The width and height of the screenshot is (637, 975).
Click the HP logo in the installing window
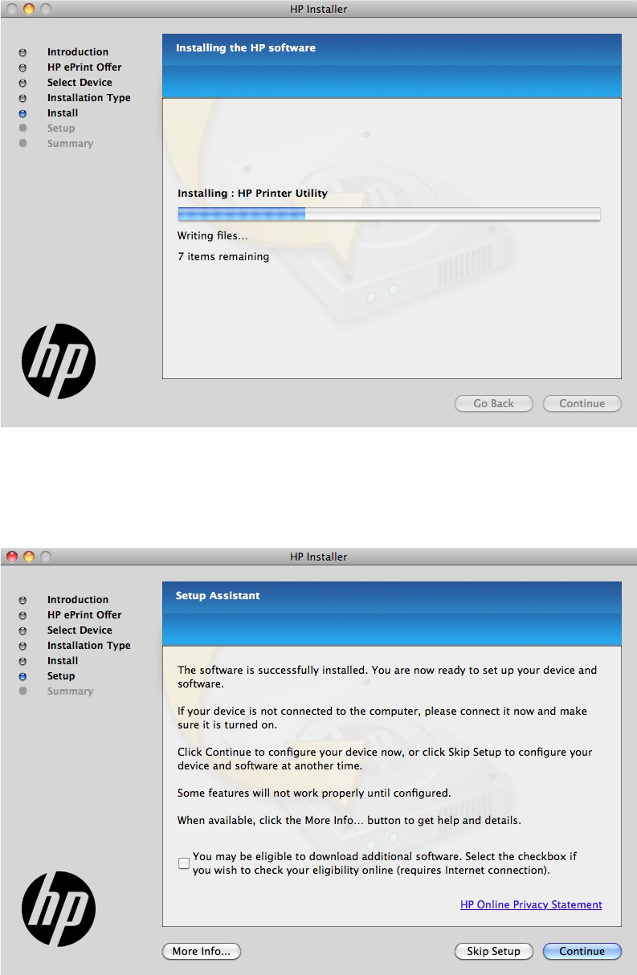coord(59,361)
